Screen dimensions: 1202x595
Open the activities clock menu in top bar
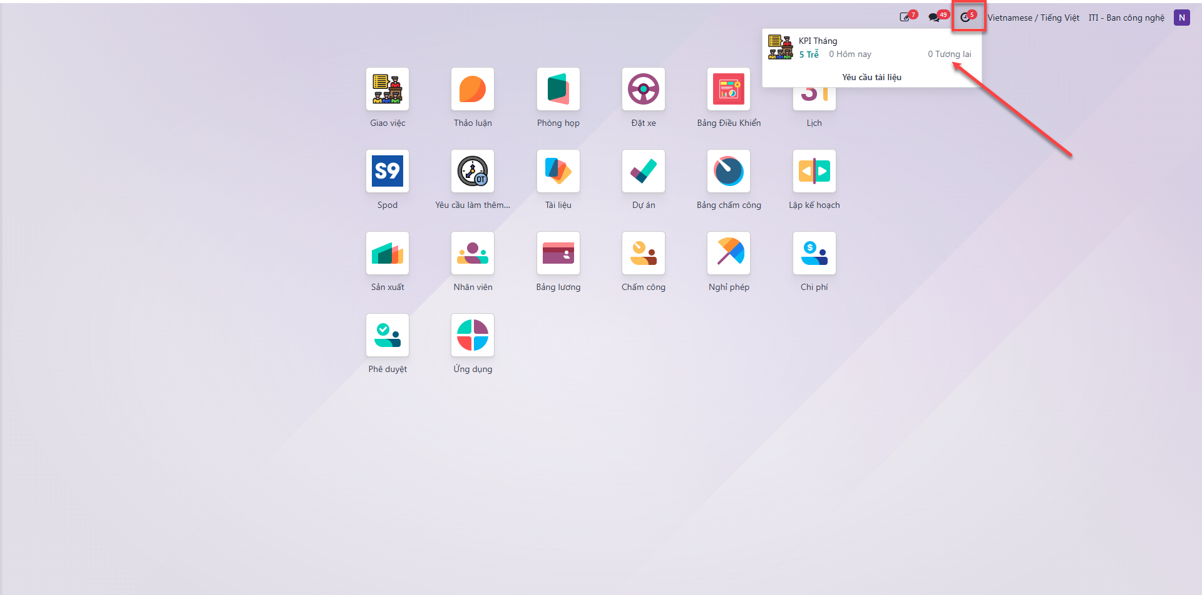[968, 17]
